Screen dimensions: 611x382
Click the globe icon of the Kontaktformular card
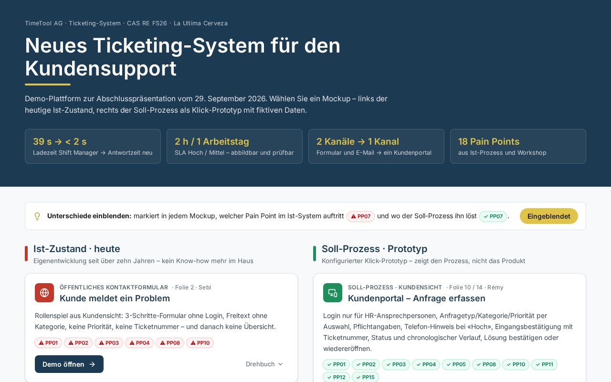[44, 293]
